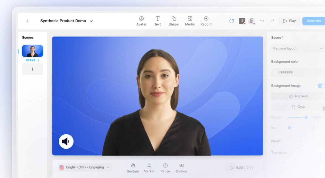
Task: Expand the Music section
Action: tap(276, 141)
